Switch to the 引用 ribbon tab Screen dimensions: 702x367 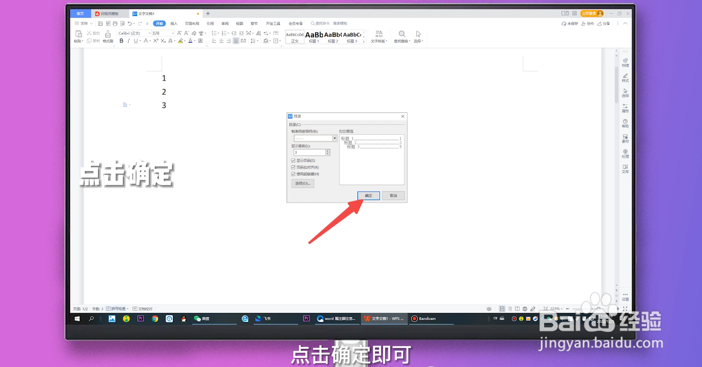tap(210, 23)
